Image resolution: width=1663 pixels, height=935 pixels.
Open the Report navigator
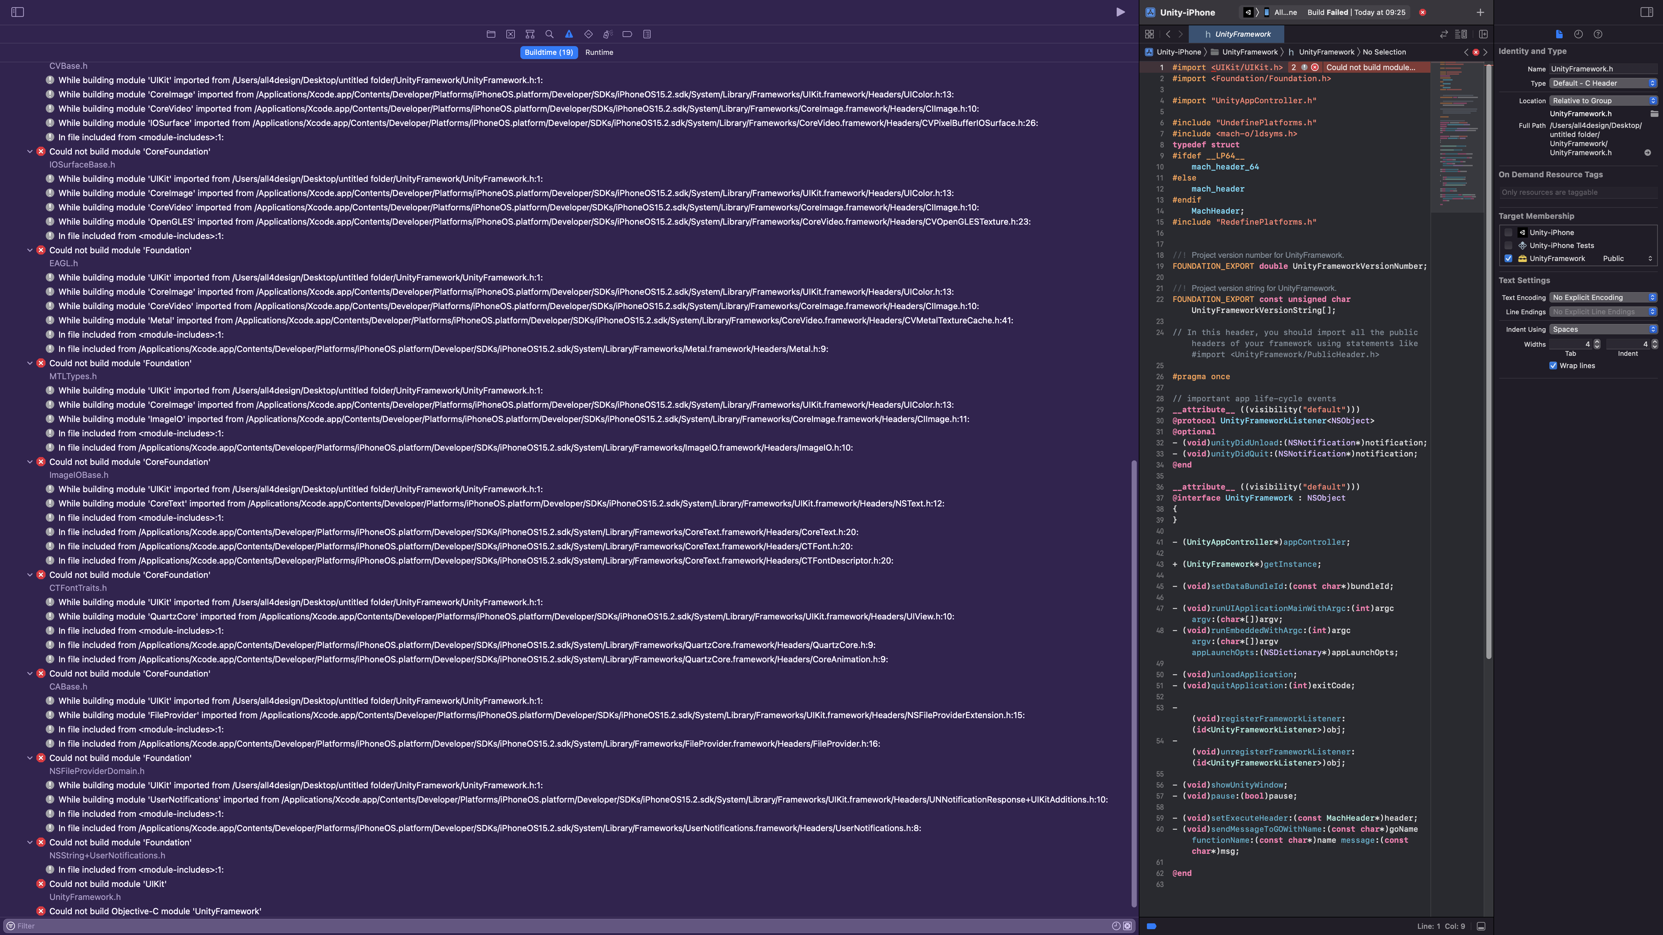pos(647,34)
